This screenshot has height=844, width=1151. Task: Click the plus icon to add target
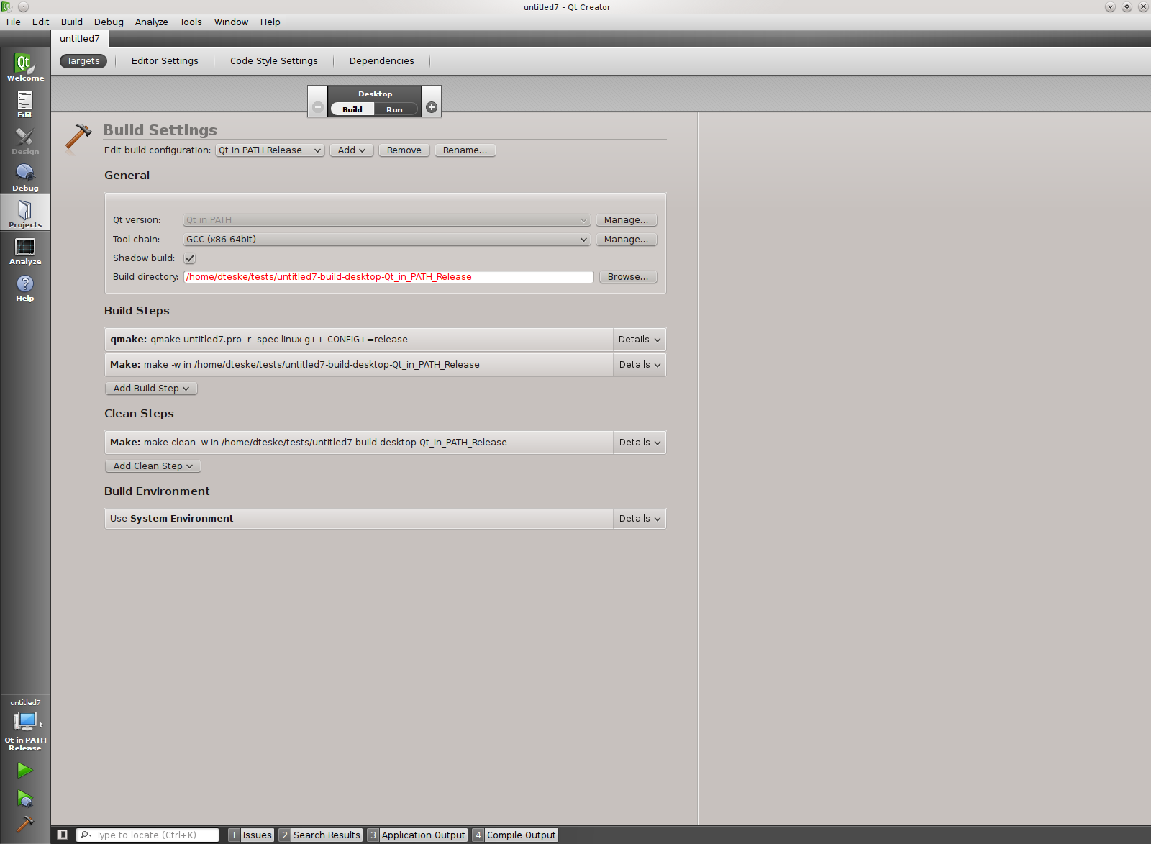[432, 107]
